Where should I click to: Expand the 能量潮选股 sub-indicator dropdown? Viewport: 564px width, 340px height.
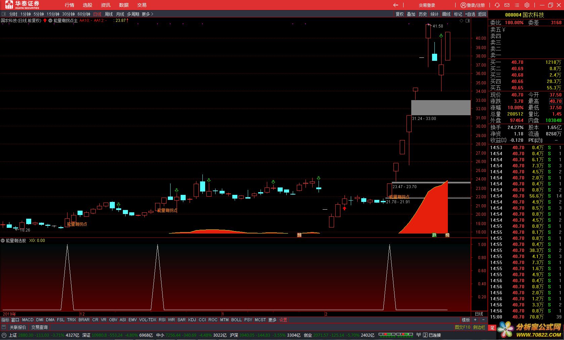(x=3, y=241)
